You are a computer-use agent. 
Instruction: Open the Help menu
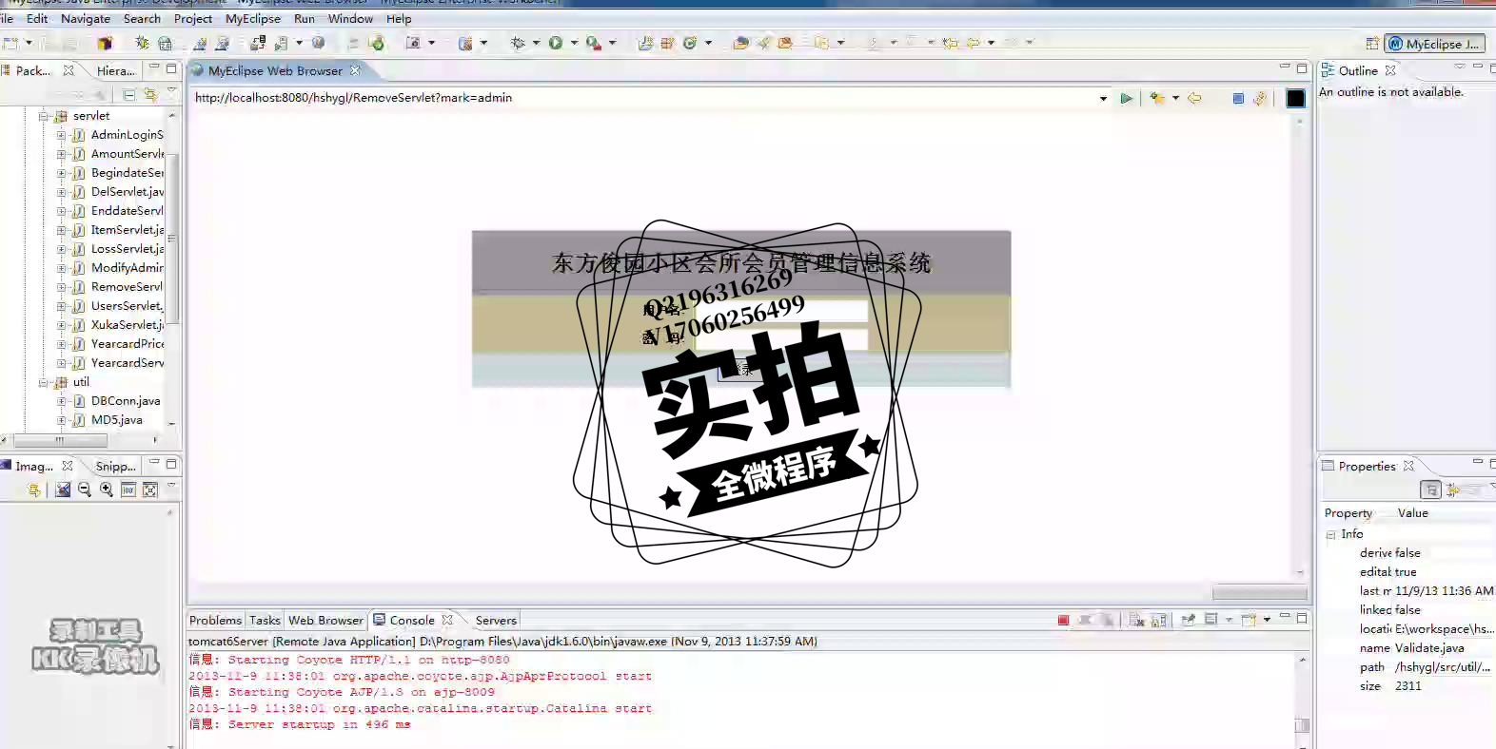click(x=399, y=19)
